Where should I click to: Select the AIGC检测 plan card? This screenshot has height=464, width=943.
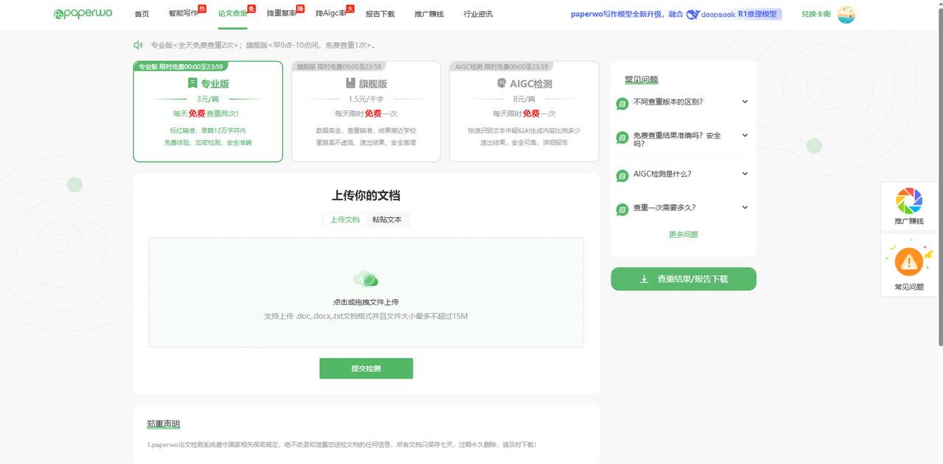click(524, 112)
